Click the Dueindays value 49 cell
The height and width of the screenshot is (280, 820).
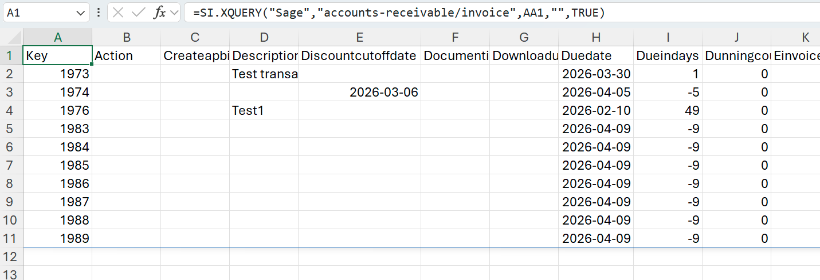[668, 110]
